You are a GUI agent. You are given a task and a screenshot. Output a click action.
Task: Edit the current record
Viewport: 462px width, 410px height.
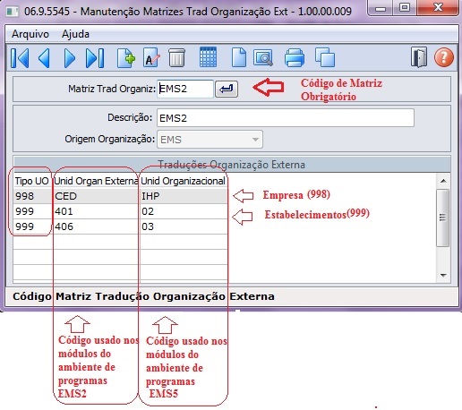click(151, 57)
